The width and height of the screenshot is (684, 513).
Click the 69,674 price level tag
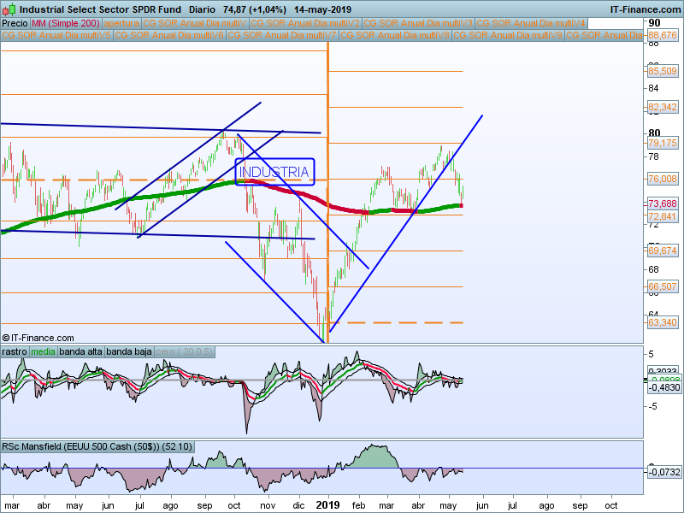[x=662, y=251]
